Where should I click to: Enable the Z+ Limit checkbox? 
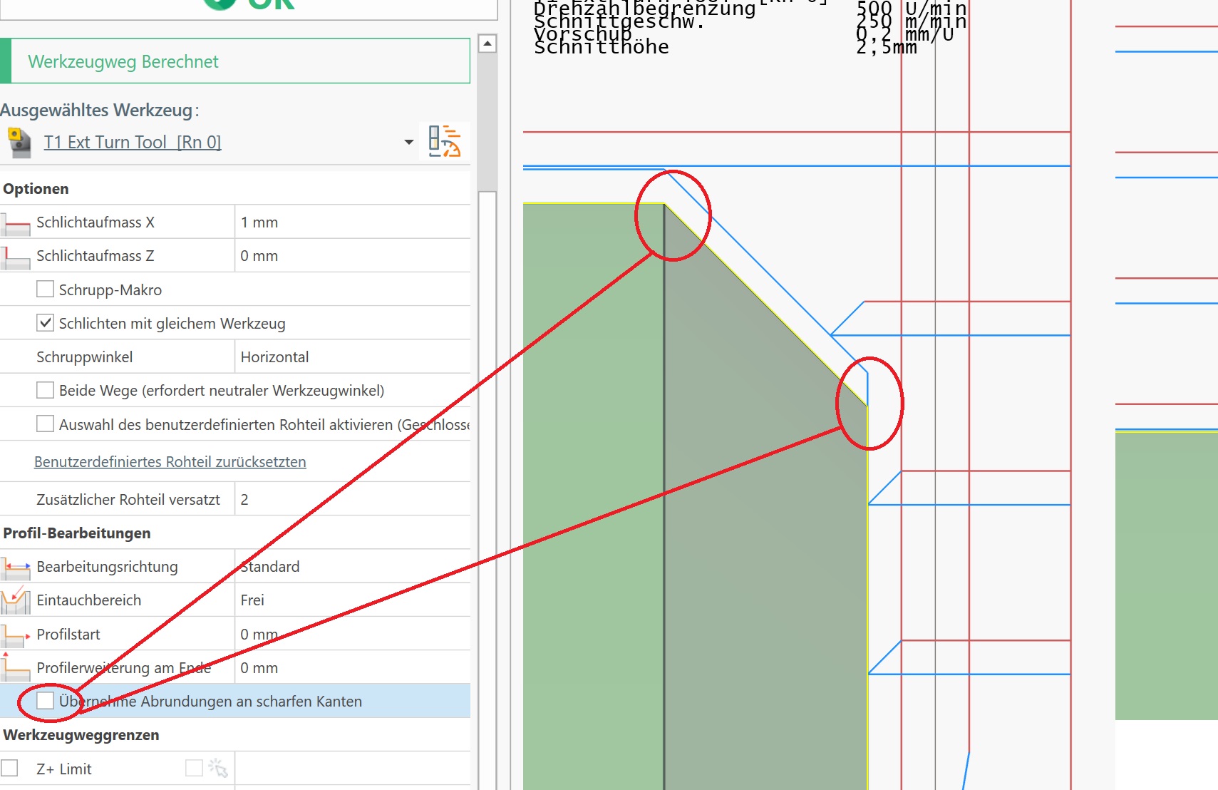coord(9,768)
